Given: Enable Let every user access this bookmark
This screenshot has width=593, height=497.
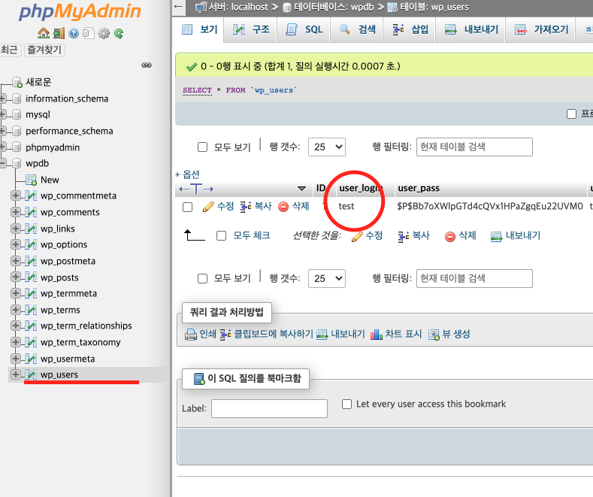Looking at the screenshot, I should (346, 404).
